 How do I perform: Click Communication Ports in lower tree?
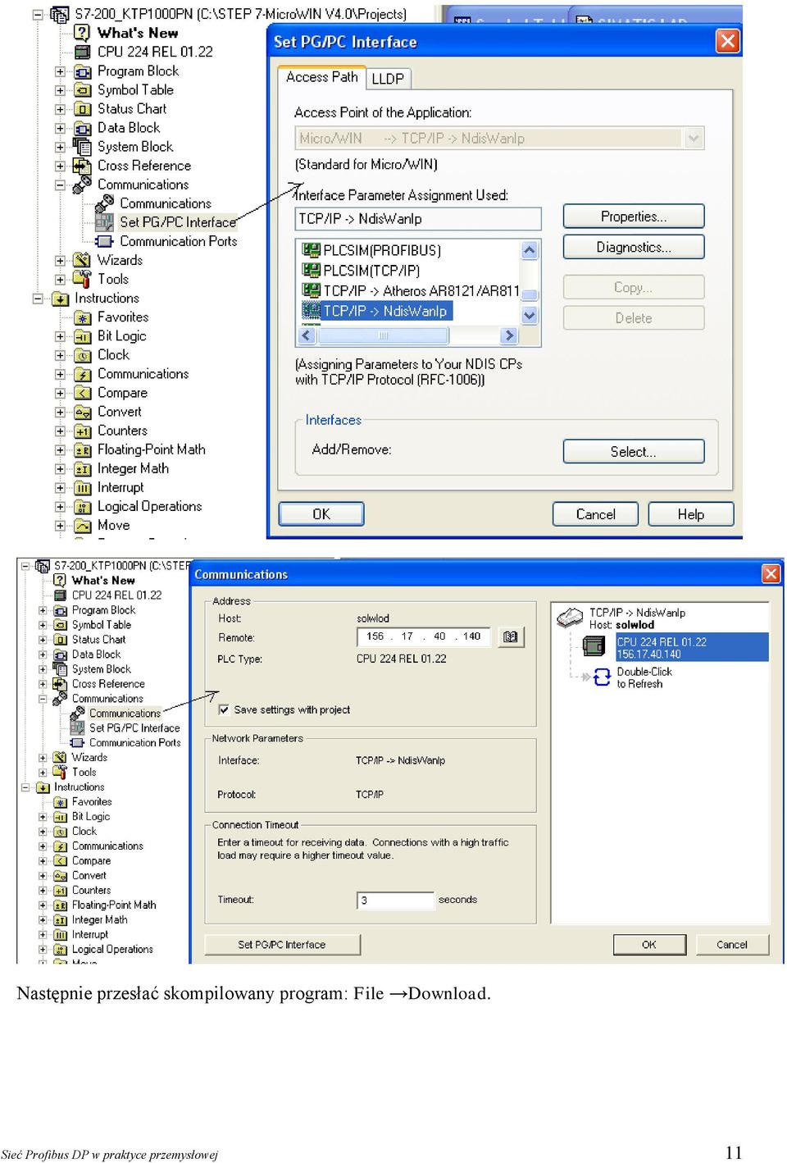pyautogui.click(x=134, y=743)
